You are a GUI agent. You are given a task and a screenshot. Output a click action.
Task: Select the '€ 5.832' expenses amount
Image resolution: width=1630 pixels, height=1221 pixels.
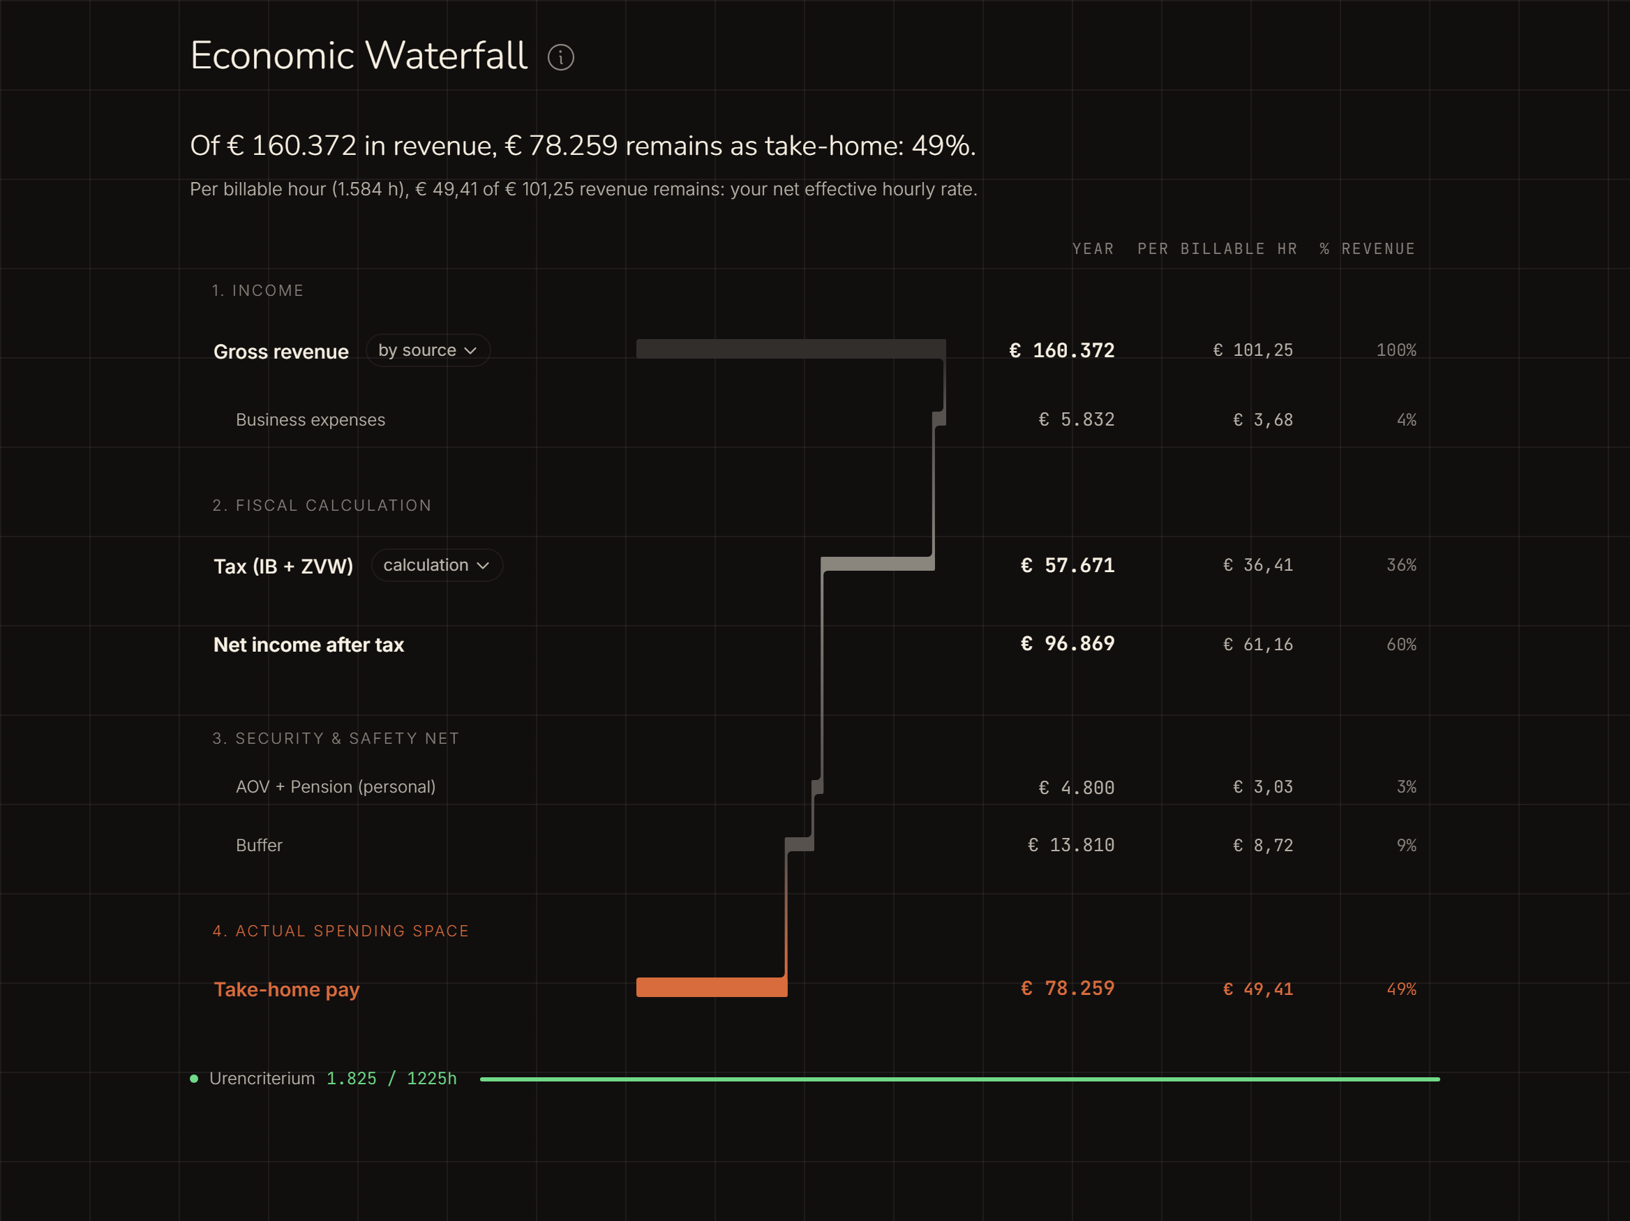1076,419
